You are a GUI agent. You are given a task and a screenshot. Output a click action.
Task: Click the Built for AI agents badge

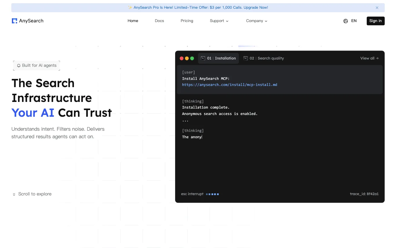37,66
